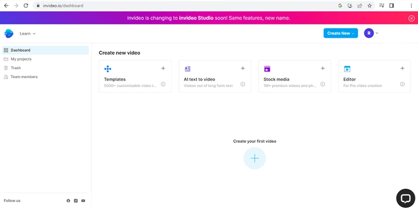Show info for Editor card
Screen dimensions: 418x212
pyautogui.click(x=402, y=84)
